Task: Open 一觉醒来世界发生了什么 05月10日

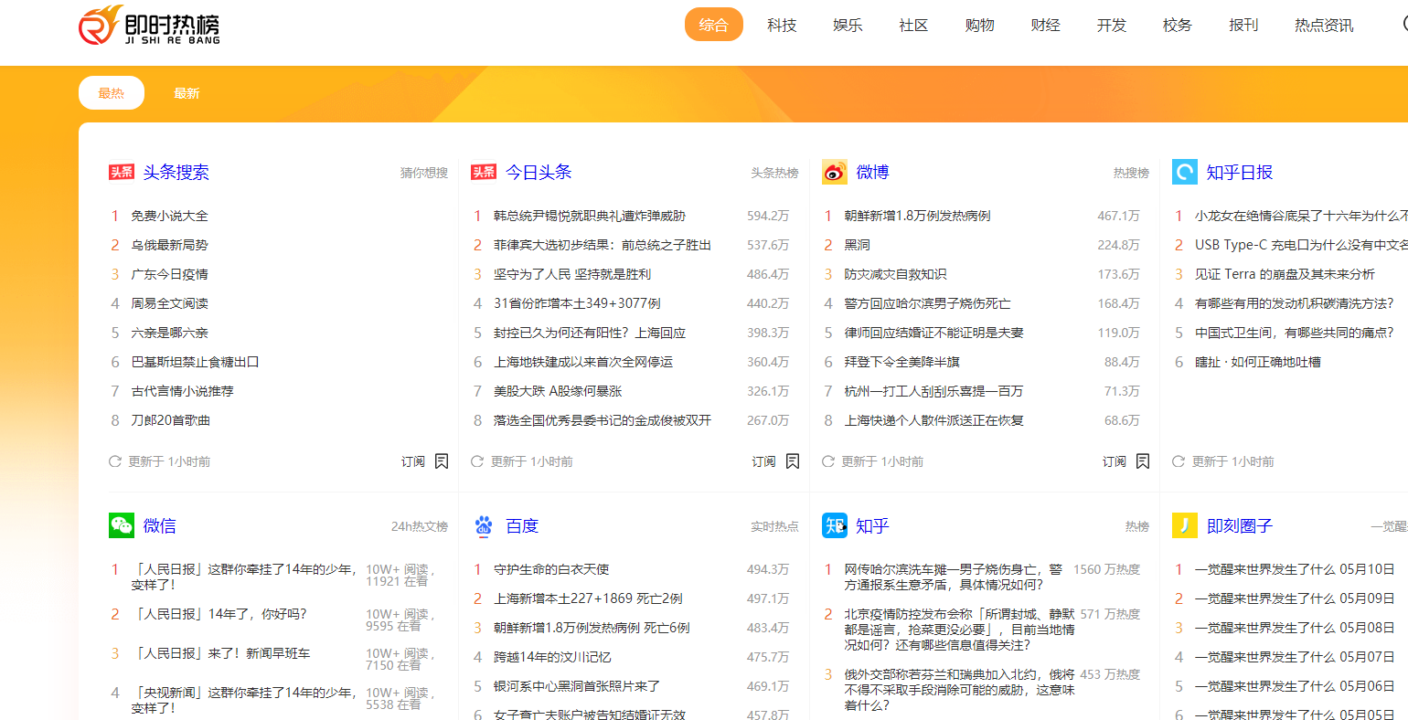Action: tap(1295, 569)
